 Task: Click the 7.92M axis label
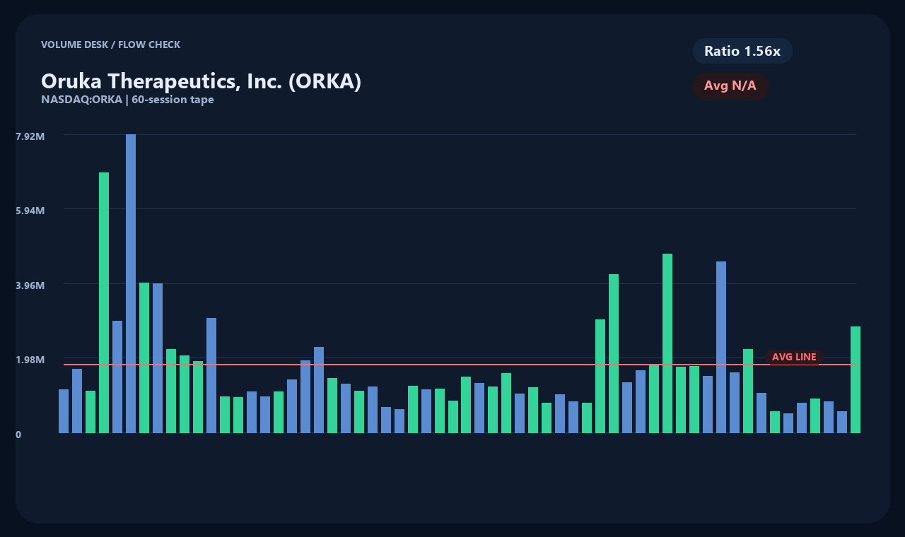30,136
